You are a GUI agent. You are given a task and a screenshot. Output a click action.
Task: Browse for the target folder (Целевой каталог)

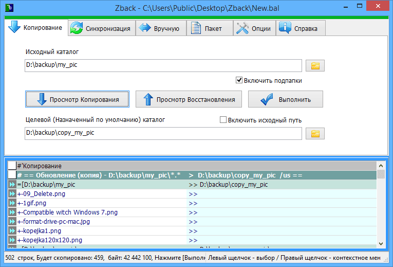coord(315,134)
